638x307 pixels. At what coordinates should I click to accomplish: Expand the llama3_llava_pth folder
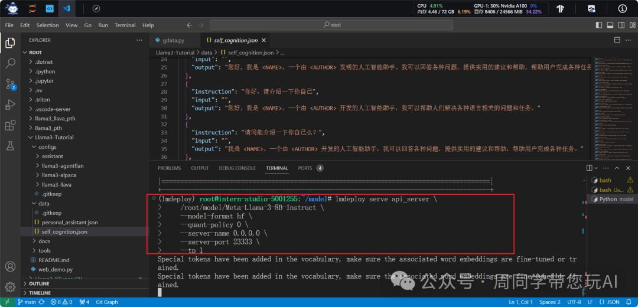point(84,118)
